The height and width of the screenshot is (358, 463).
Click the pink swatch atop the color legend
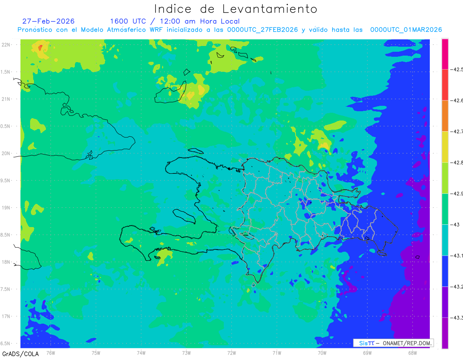[445, 54]
